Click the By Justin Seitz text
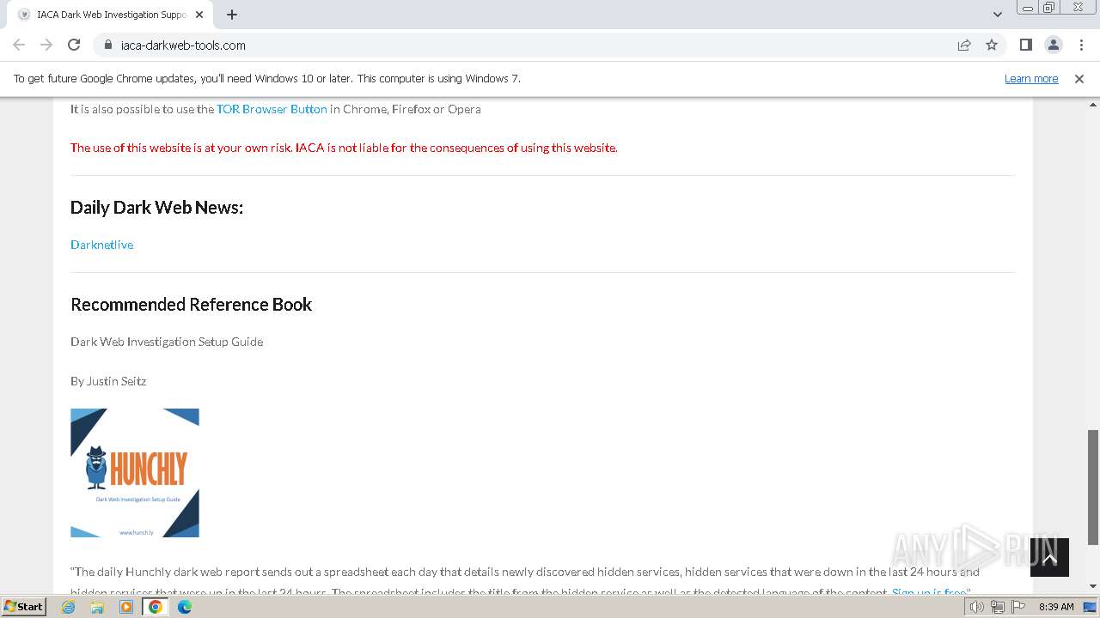 tap(108, 381)
